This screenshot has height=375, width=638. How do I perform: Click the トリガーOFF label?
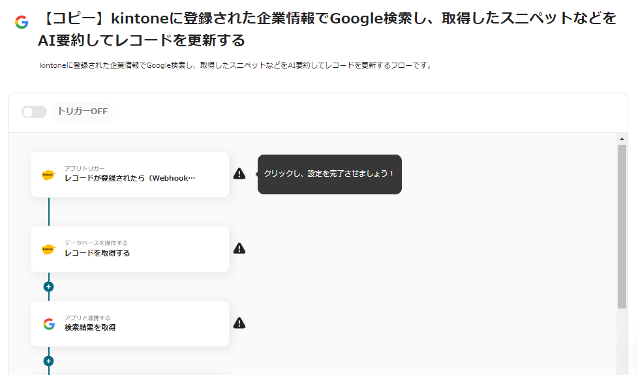(x=82, y=112)
